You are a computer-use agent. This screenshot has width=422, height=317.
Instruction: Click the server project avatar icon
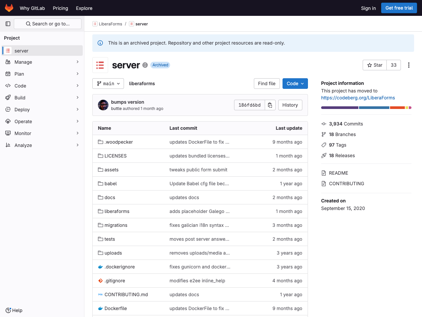click(x=100, y=65)
